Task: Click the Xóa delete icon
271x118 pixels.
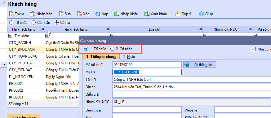Action: coord(79,14)
